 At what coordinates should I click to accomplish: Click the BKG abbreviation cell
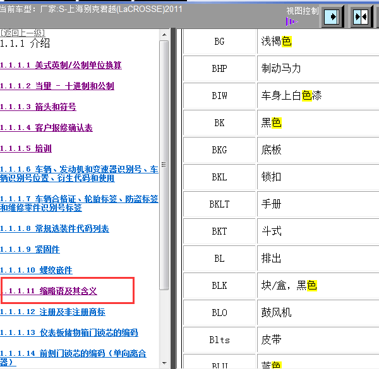tap(219, 150)
